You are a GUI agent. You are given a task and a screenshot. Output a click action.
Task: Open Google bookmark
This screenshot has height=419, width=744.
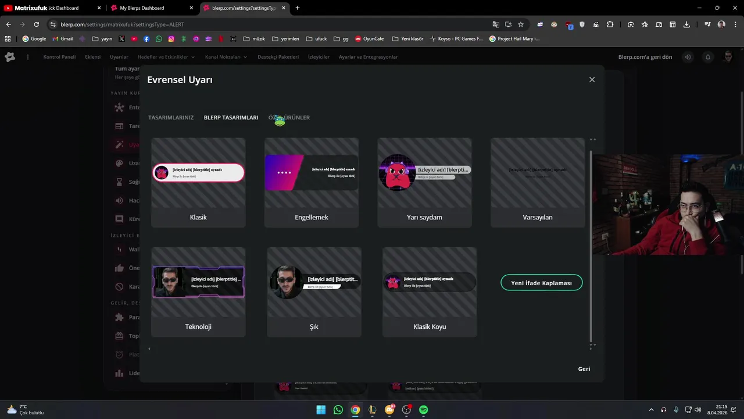pyautogui.click(x=34, y=39)
